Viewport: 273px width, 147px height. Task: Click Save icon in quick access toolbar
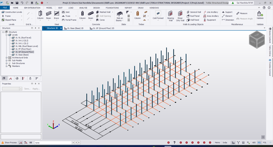pos(17,3)
